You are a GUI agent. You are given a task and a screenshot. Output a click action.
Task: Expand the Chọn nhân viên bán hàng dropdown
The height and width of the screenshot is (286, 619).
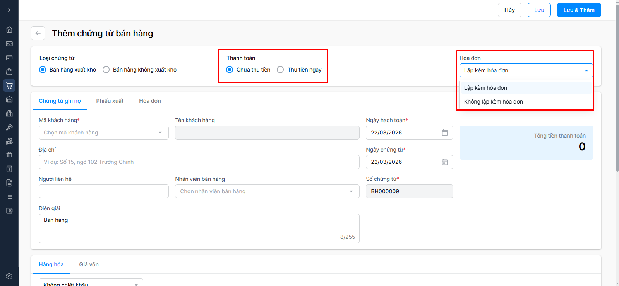coord(267,191)
